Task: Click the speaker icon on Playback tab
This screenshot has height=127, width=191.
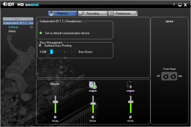Action: point(52,13)
